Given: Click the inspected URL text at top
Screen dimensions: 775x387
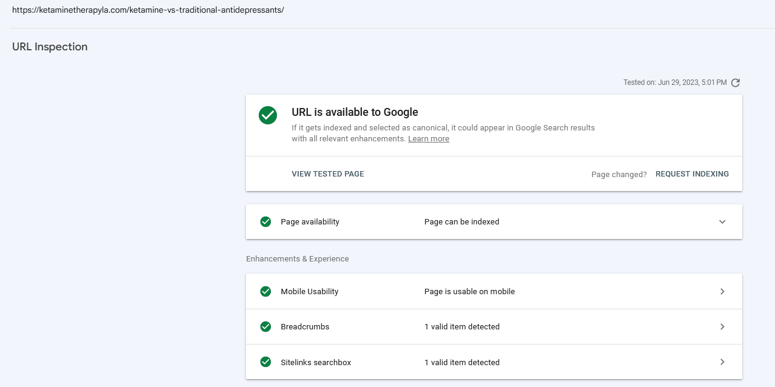Looking at the screenshot, I should (x=148, y=10).
